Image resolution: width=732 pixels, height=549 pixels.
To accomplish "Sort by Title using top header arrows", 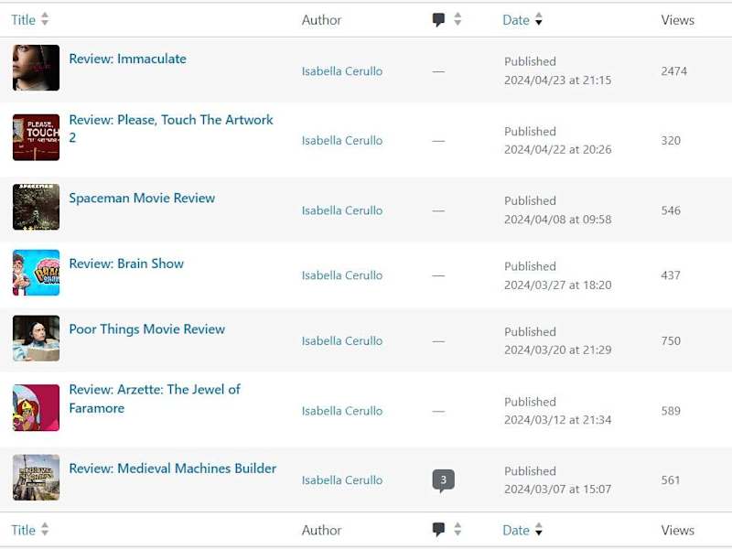I will 45,19.
